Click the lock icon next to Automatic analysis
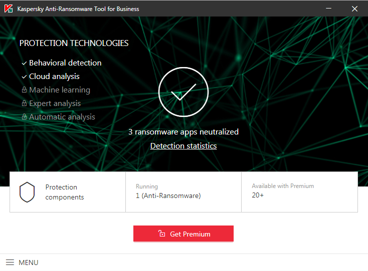Viewport: 368px width, 271px height. [24, 116]
